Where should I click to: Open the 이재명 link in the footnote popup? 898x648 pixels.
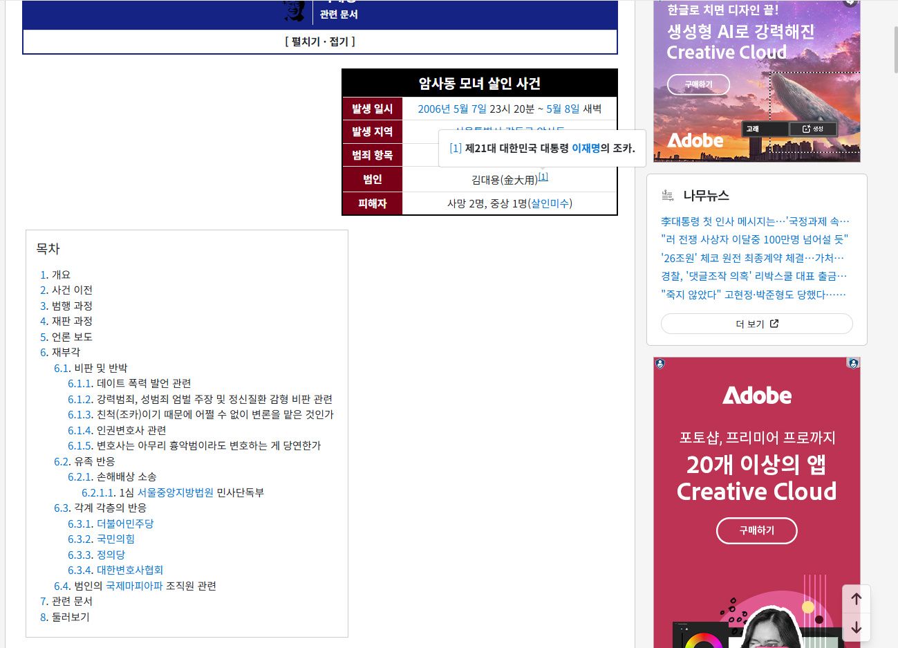pos(586,148)
